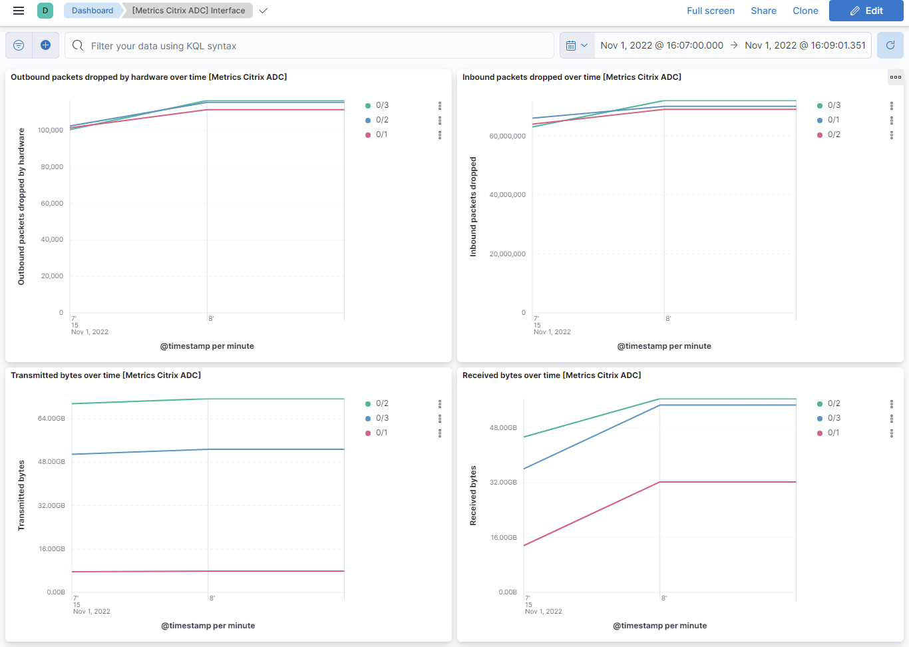Go back to the Dashboard breadcrumb
The image size is (909, 647).
pyautogui.click(x=92, y=11)
